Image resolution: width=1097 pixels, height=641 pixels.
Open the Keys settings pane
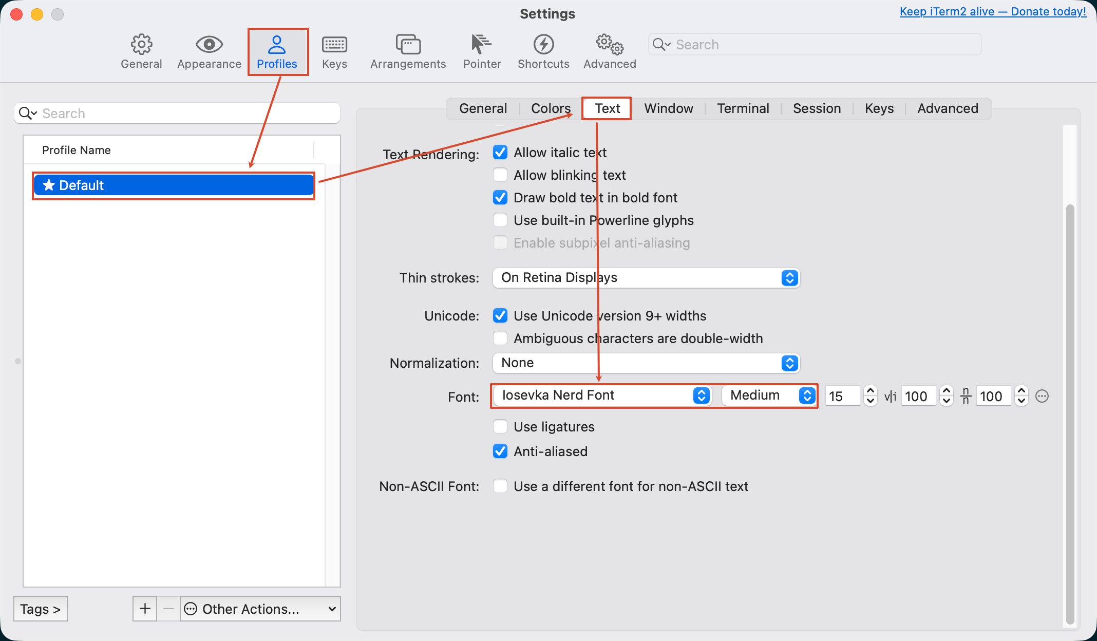334,51
